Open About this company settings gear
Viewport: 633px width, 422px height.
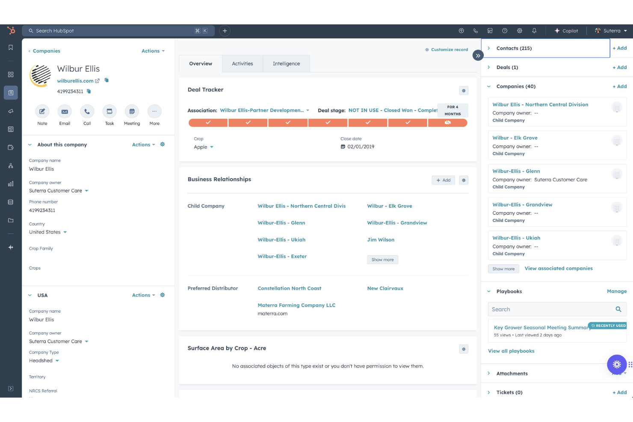point(163,145)
